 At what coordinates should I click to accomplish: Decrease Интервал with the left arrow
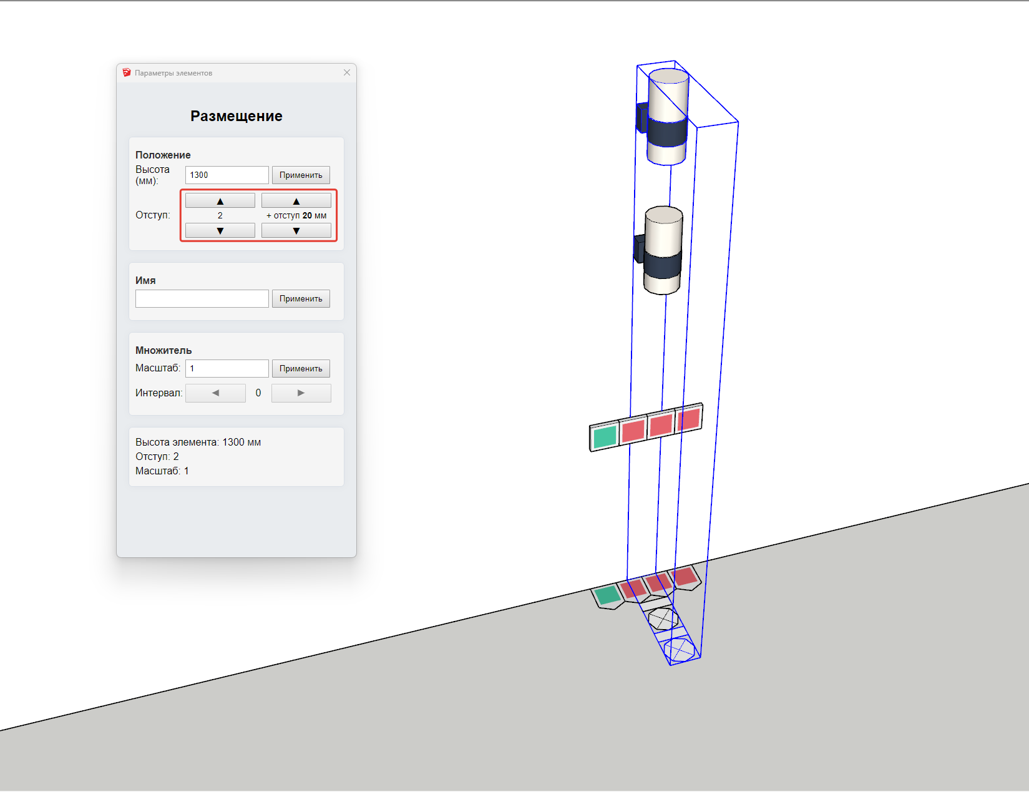coord(215,393)
